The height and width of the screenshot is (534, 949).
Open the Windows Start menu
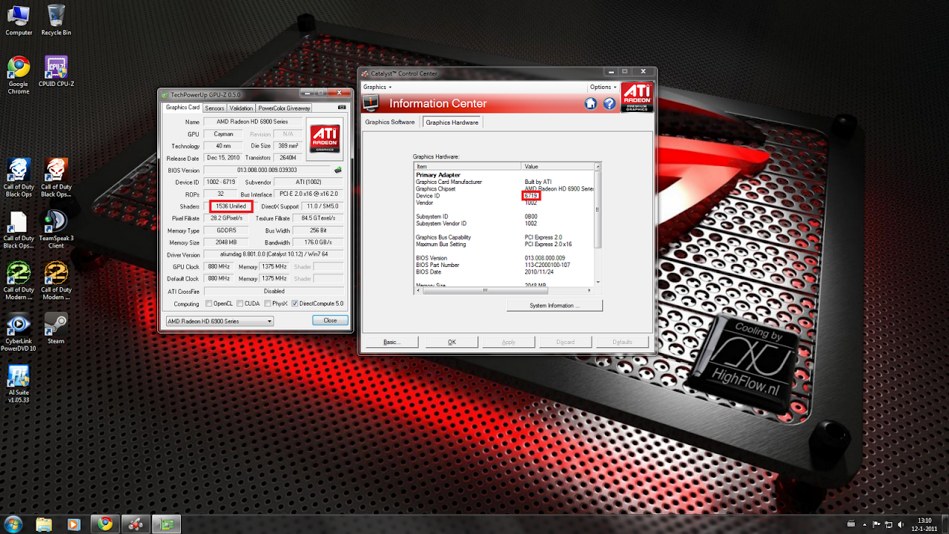(15, 524)
